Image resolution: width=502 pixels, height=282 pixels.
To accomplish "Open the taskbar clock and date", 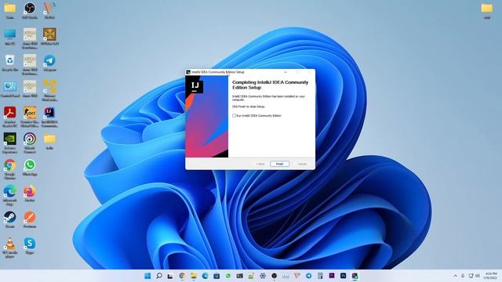I will point(491,276).
